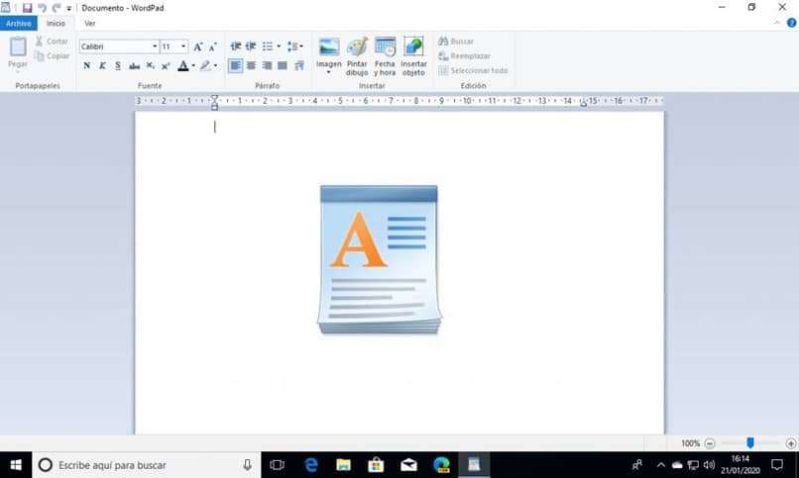Switch to the Inicio tab

pos(56,24)
